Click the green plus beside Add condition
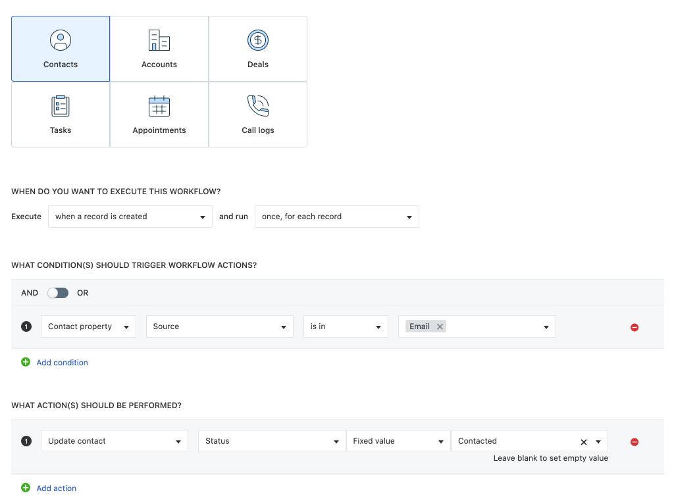 click(x=26, y=362)
